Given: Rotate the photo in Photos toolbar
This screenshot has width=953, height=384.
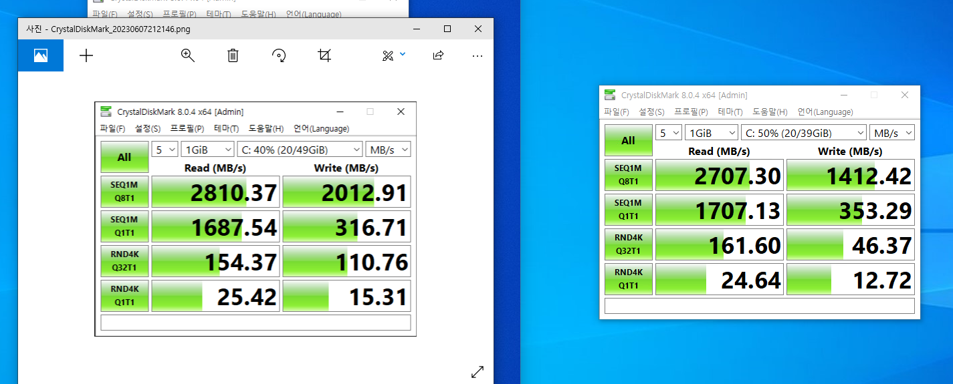Looking at the screenshot, I should 279,55.
